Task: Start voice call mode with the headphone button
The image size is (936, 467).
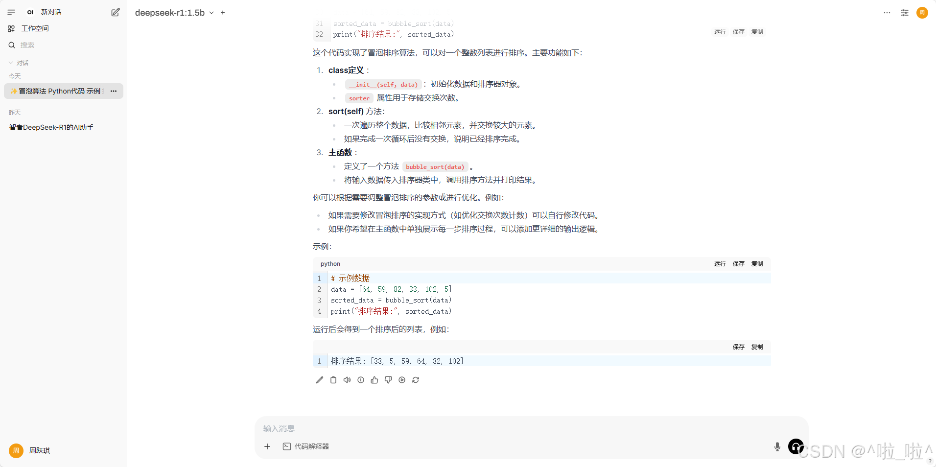Action: pyautogui.click(x=796, y=446)
